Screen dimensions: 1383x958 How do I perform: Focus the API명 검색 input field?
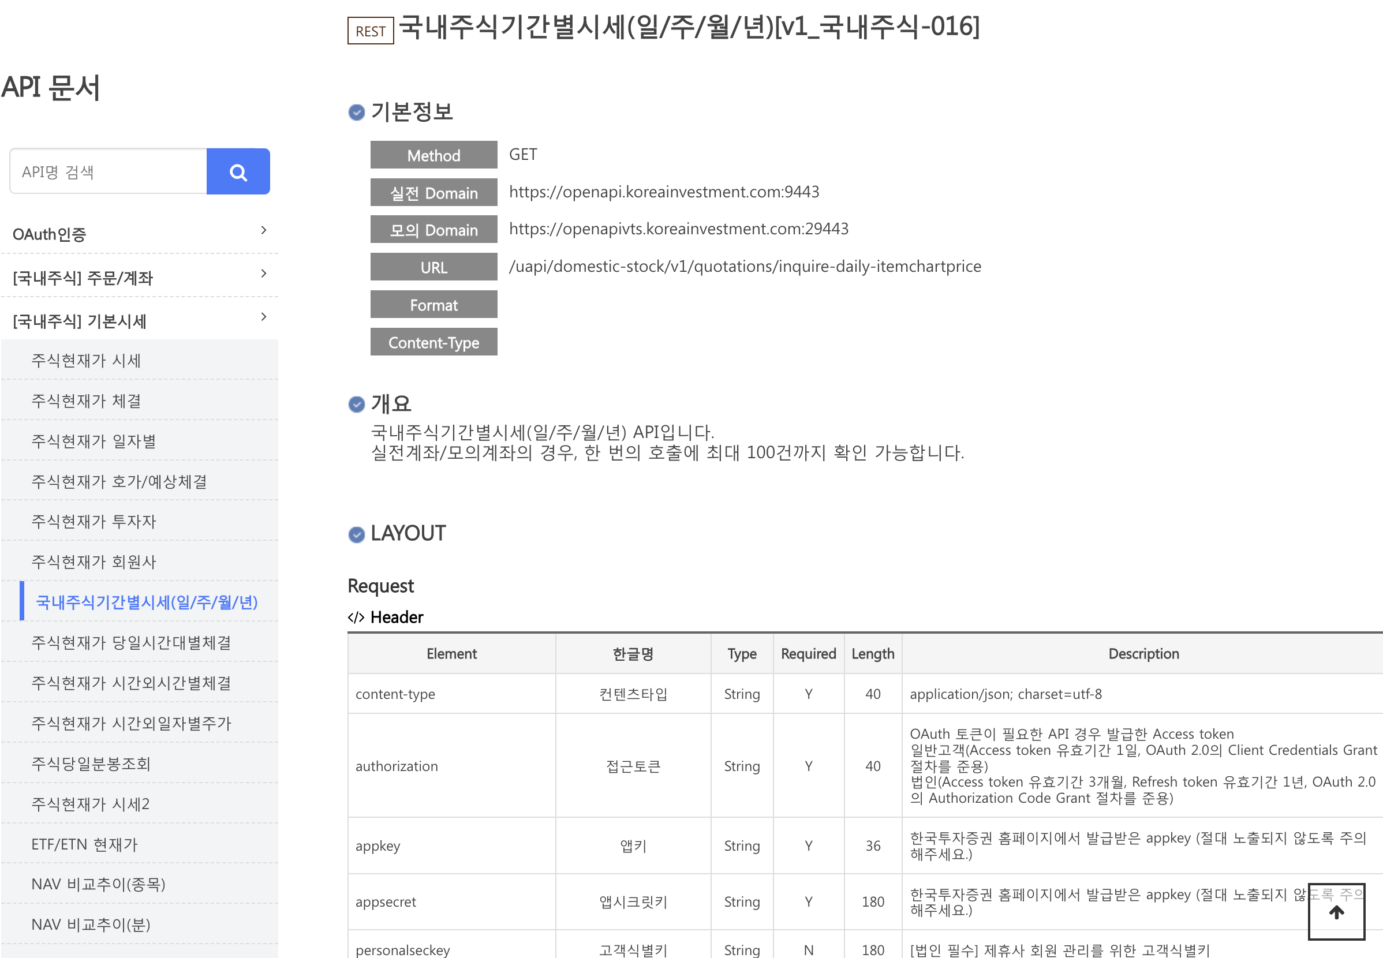pos(108,173)
